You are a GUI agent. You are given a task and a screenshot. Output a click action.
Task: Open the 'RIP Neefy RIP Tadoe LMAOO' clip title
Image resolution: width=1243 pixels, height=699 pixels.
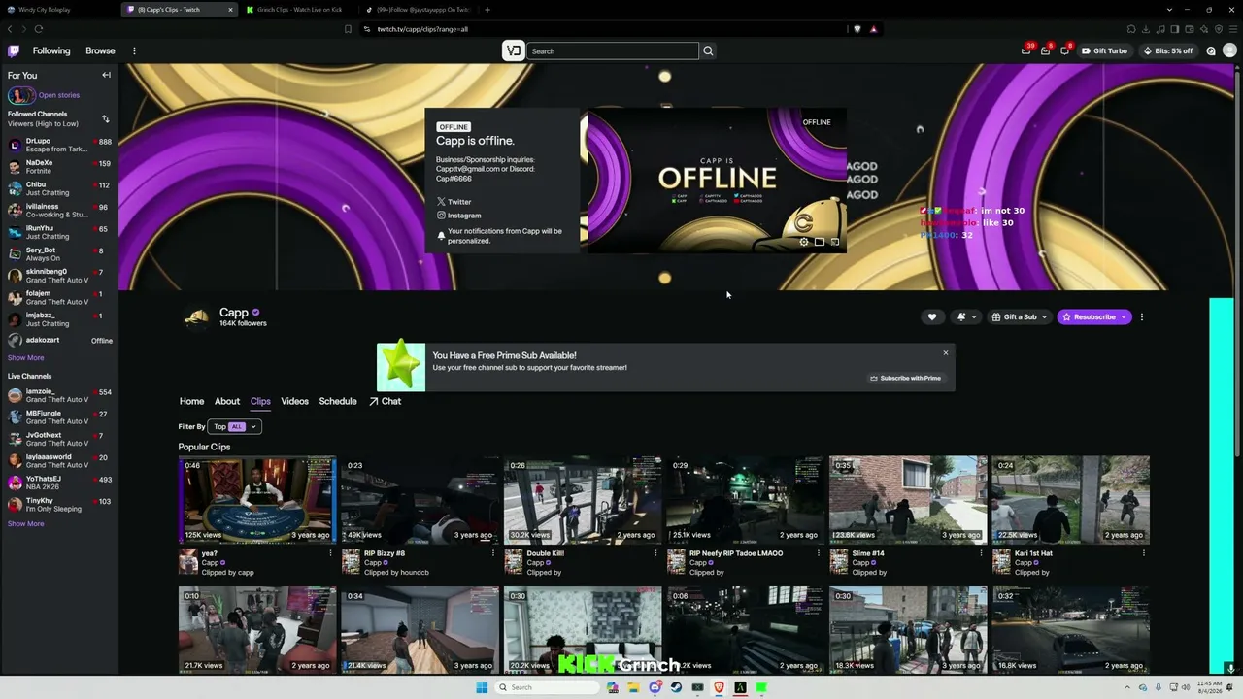(736, 553)
